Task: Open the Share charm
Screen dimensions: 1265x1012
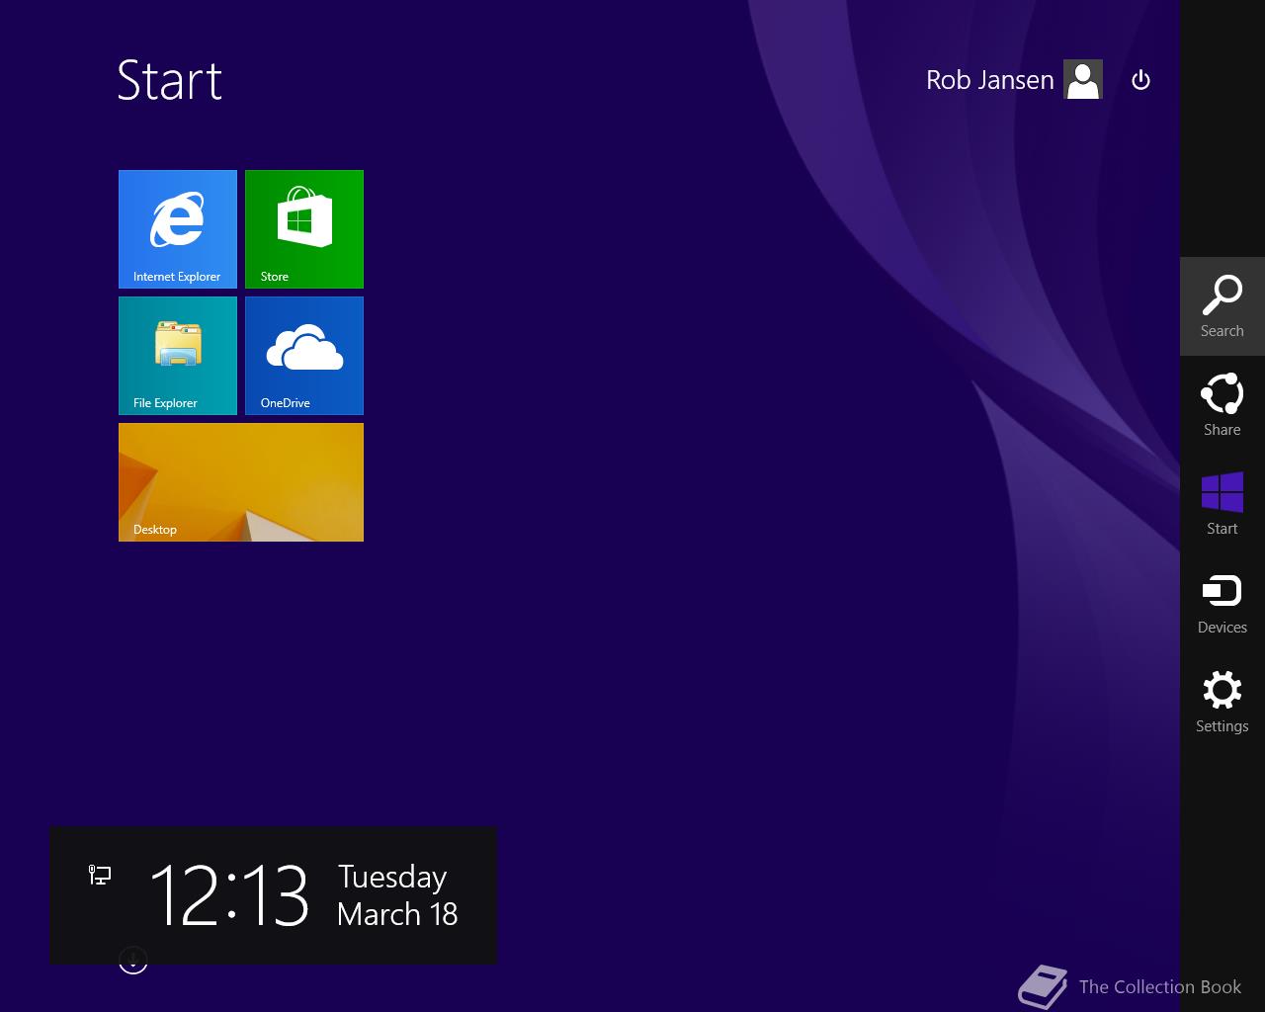Action: tap(1223, 405)
